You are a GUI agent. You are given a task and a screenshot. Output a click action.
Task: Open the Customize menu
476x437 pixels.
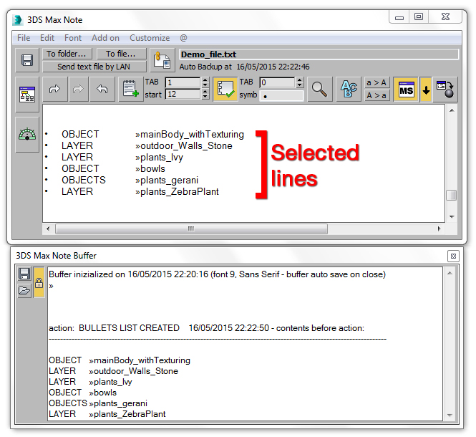click(x=150, y=38)
